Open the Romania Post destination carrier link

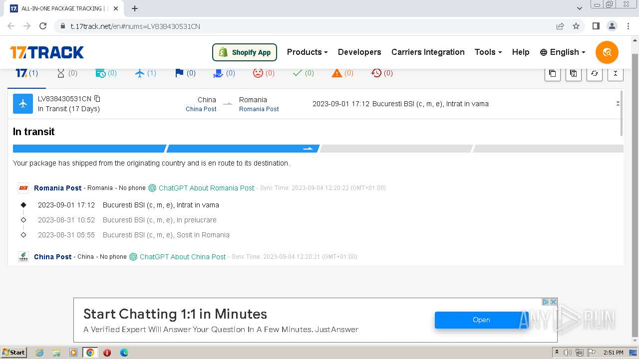(x=259, y=109)
